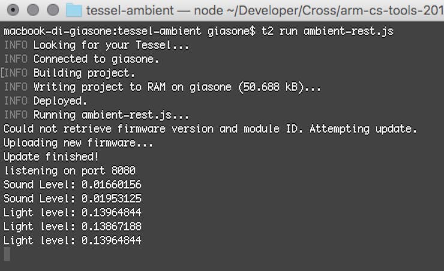The width and height of the screenshot is (444, 271).
Task: Click the 'Building project.' line
Action: point(70,73)
